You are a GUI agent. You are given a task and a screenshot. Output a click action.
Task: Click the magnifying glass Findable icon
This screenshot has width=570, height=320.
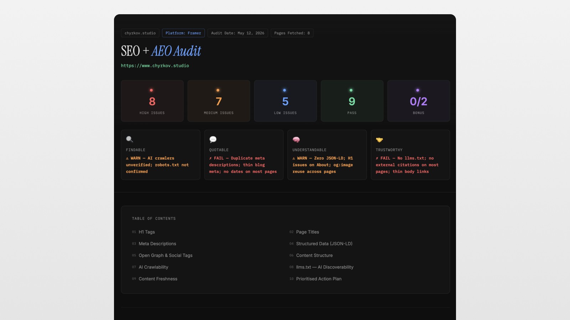coord(130,139)
